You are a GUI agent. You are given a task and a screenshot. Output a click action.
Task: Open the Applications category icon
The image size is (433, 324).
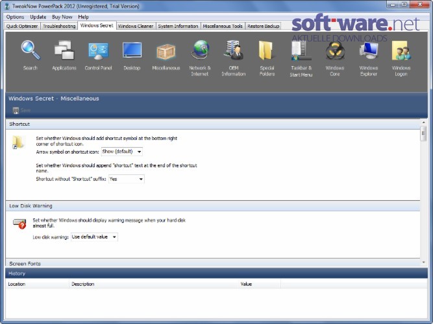64,51
